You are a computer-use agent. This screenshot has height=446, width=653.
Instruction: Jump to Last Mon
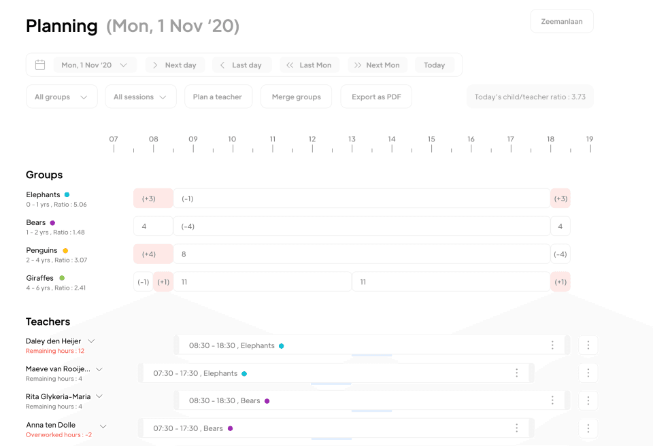click(x=309, y=65)
